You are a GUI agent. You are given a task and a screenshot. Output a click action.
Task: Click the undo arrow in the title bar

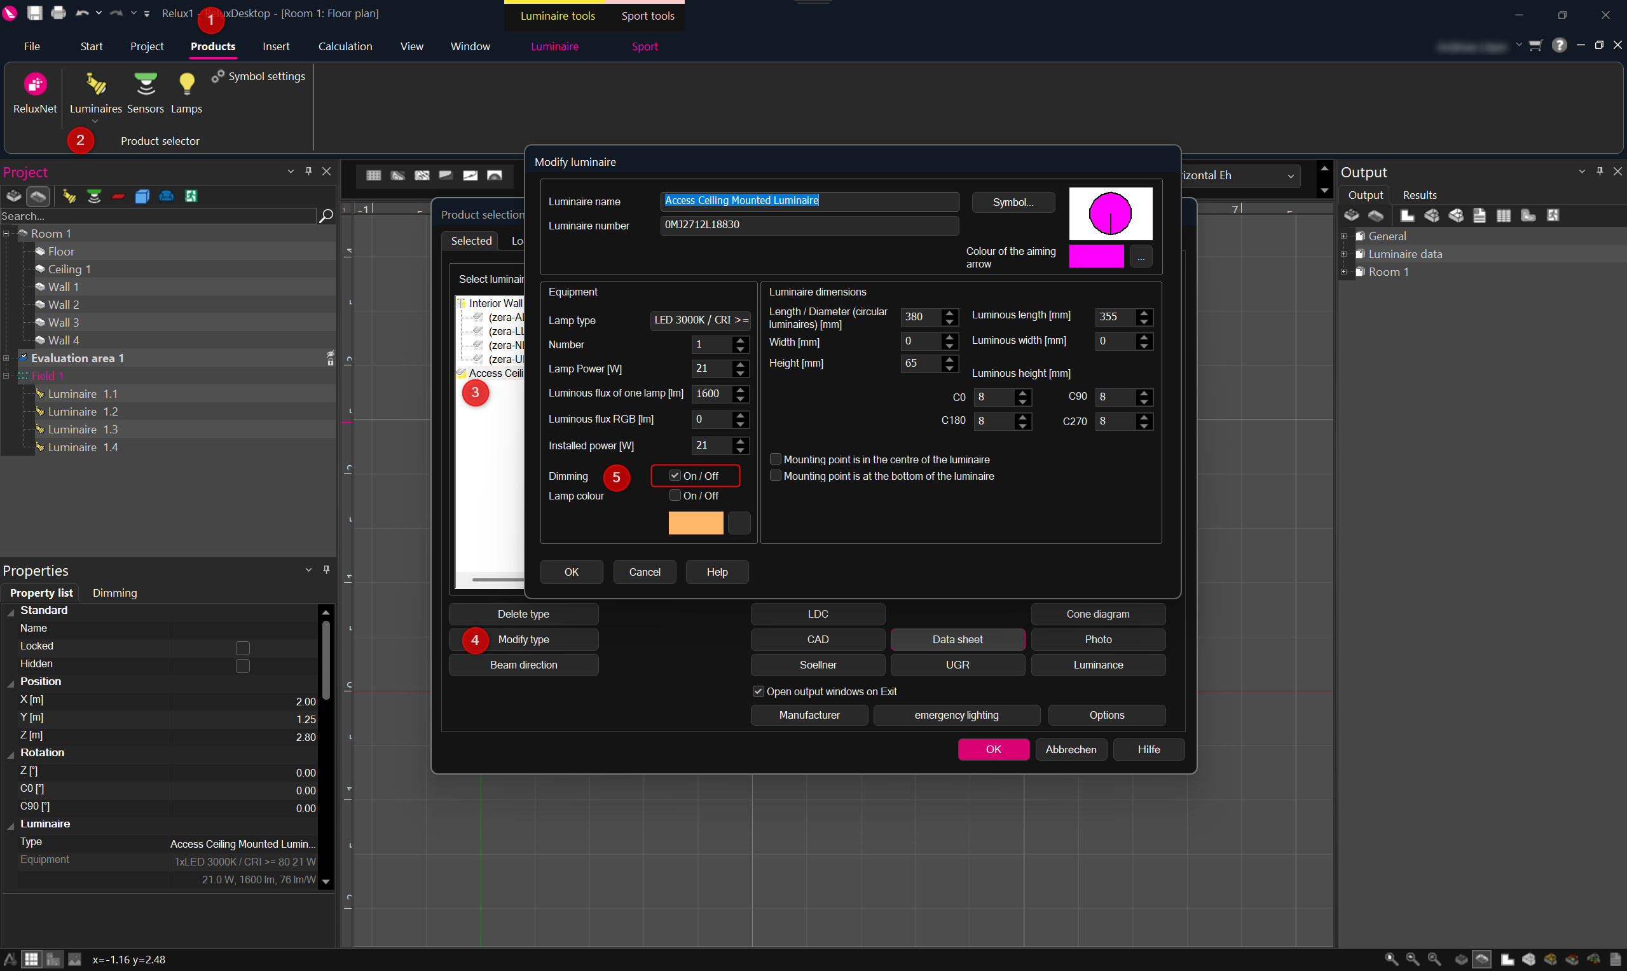click(x=82, y=13)
